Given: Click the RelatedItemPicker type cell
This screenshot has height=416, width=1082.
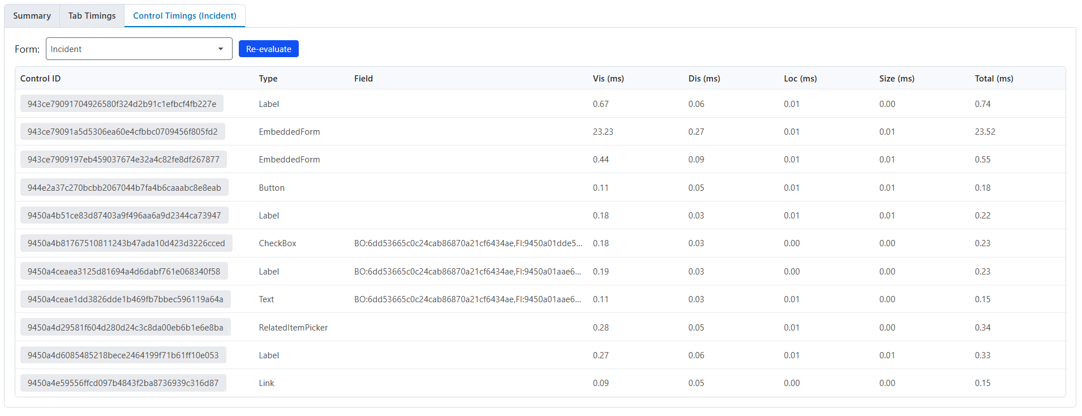Looking at the screenshot, I should [293, 328].
